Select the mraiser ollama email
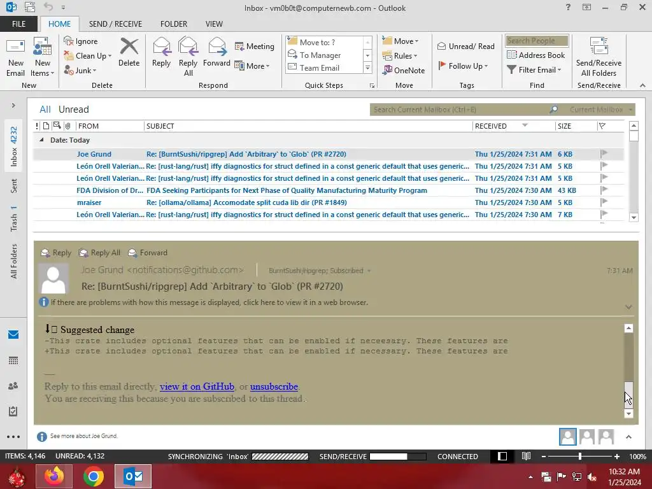 click(x=329, y=202)
